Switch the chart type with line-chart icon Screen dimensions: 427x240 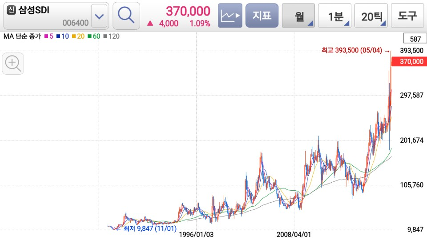point(230,16)
